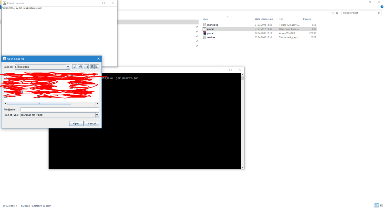Viewport: 384px width, 208px height.
Task: Expand the Explorer ribbon chevron
Action: pos(377,7)
